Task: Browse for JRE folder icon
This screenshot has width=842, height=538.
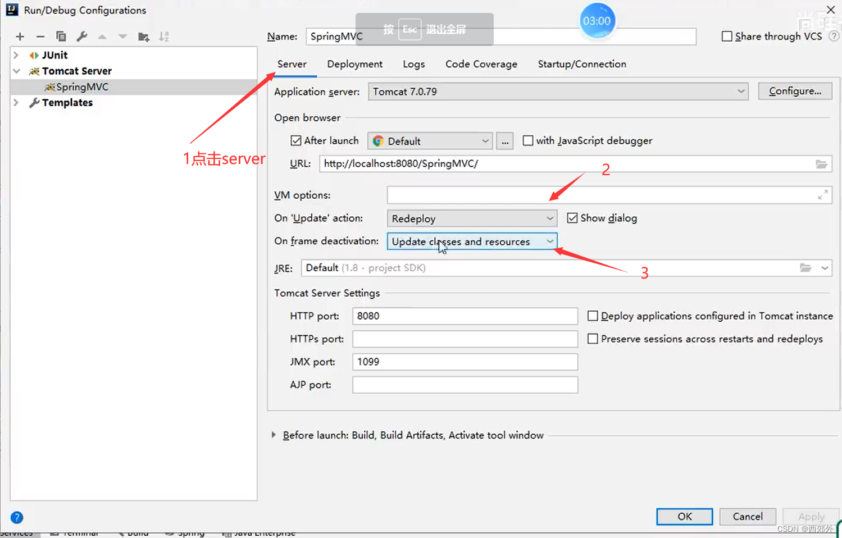Action: [805, 268]
